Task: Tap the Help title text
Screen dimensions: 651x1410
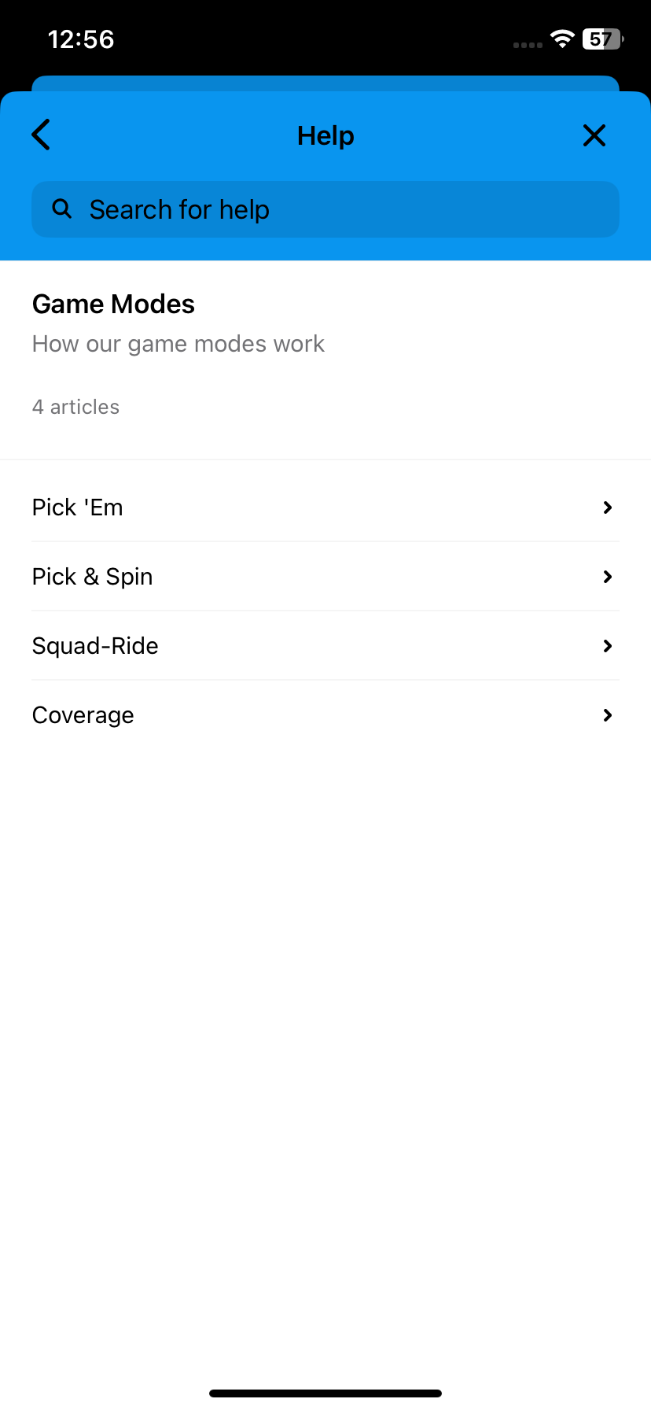Action: tap(325, 135)
